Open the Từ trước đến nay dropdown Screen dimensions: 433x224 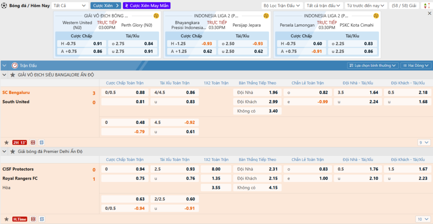[x=366, y=5]
